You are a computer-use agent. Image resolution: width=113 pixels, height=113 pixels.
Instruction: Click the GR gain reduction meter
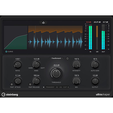(x=97, y=38)
